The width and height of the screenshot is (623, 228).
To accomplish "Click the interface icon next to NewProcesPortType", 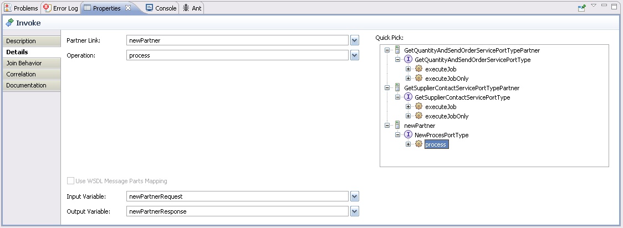I will (408, 135).
